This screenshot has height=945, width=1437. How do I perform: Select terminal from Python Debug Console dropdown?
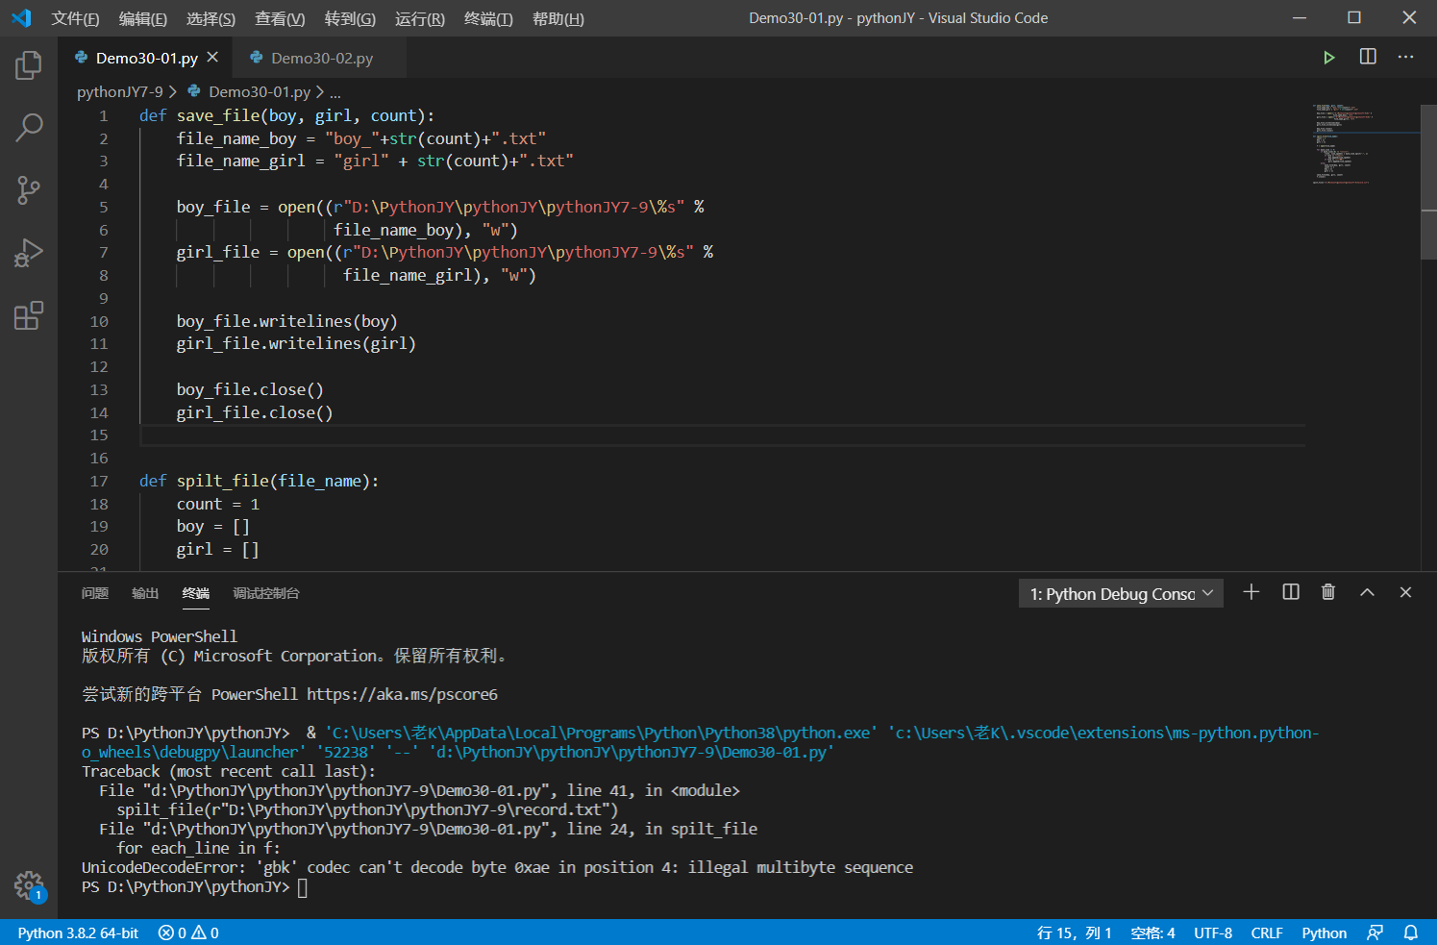pos(1121,594)
